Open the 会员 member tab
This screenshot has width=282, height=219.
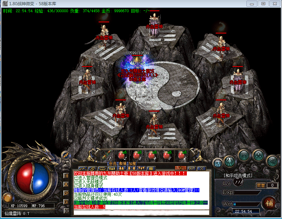click(x=112, y=164)
